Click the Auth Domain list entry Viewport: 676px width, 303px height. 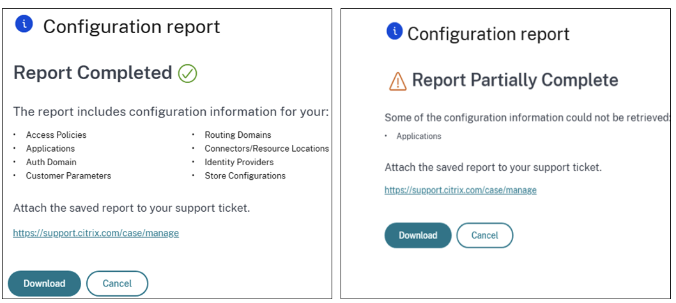coord(51,162)
